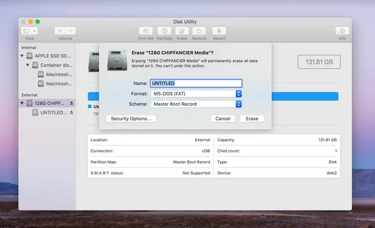
Task: Open the View dropdown chevron
Action: (34, 31)
